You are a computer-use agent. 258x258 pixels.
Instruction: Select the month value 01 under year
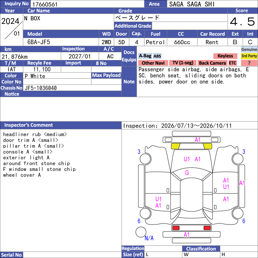[17, 34]
